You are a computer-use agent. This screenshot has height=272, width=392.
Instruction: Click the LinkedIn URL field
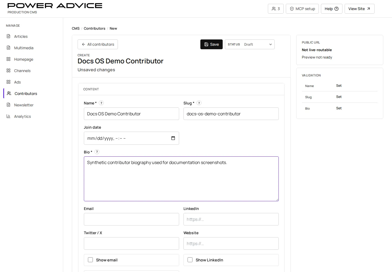pyautogui.click(x=231, y=219)
